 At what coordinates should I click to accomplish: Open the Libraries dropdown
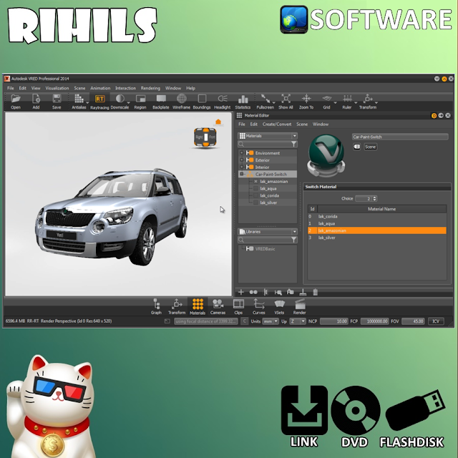[268, 232]
